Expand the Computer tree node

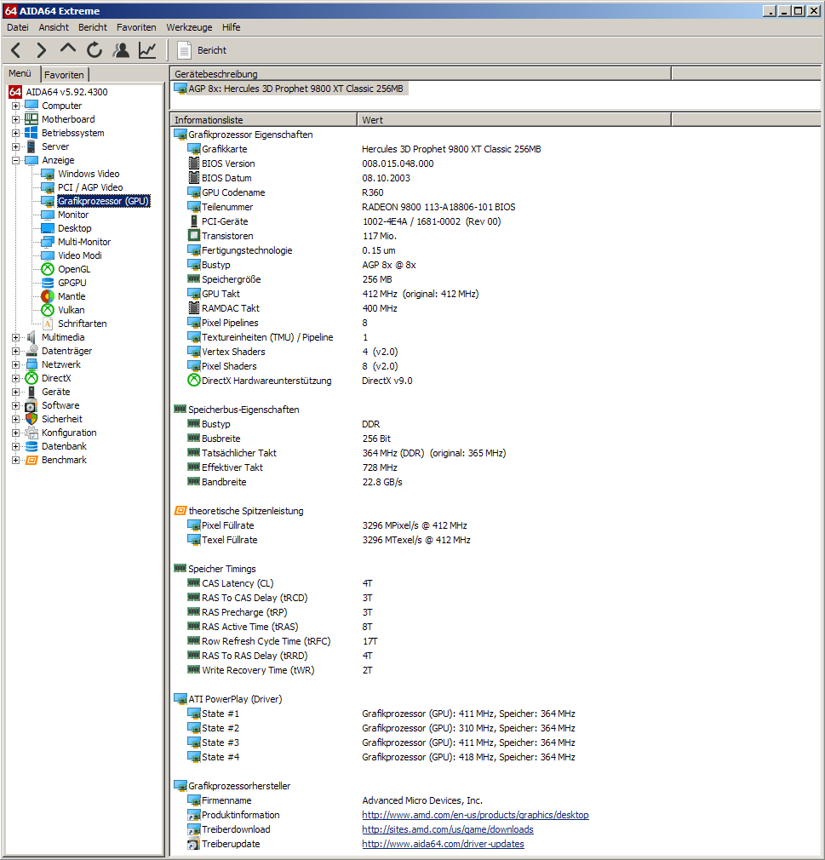click(15, 106)
